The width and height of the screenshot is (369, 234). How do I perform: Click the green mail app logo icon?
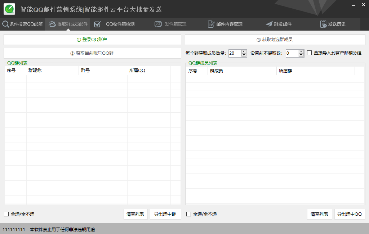coord(9,9)
